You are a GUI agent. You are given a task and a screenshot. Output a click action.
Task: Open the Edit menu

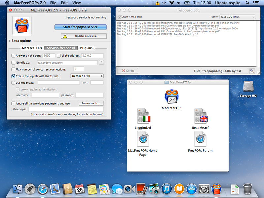click(64, 3)
